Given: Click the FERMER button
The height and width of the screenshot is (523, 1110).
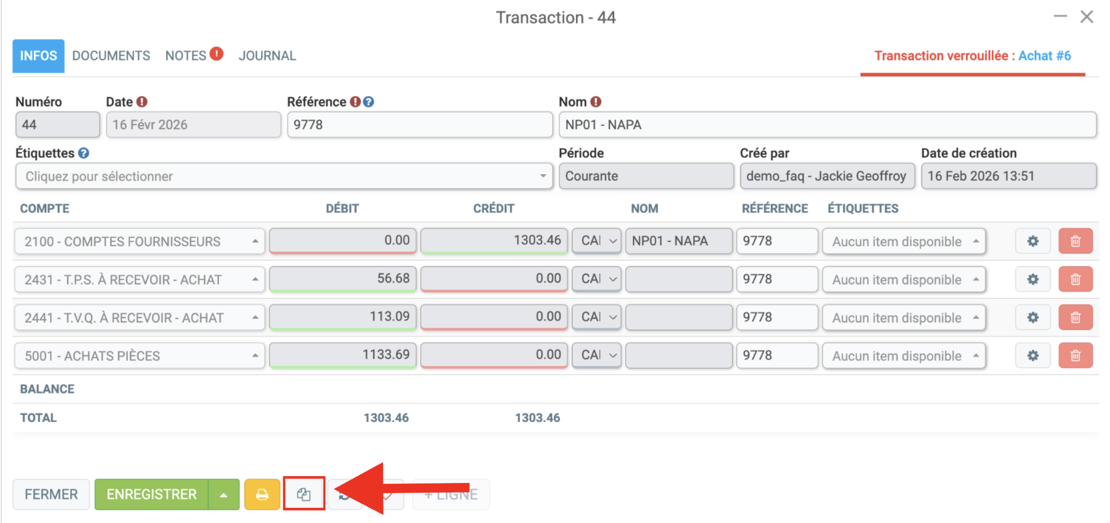Looking at the screenshot, I should click(x=51, y=494).
